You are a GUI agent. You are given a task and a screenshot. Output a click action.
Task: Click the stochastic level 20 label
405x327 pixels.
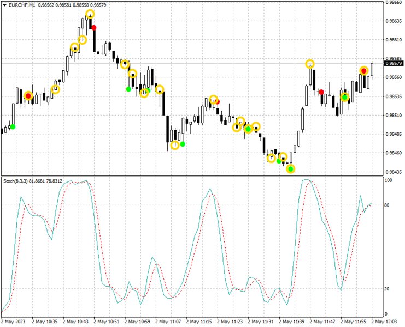[x=387, y=289]
